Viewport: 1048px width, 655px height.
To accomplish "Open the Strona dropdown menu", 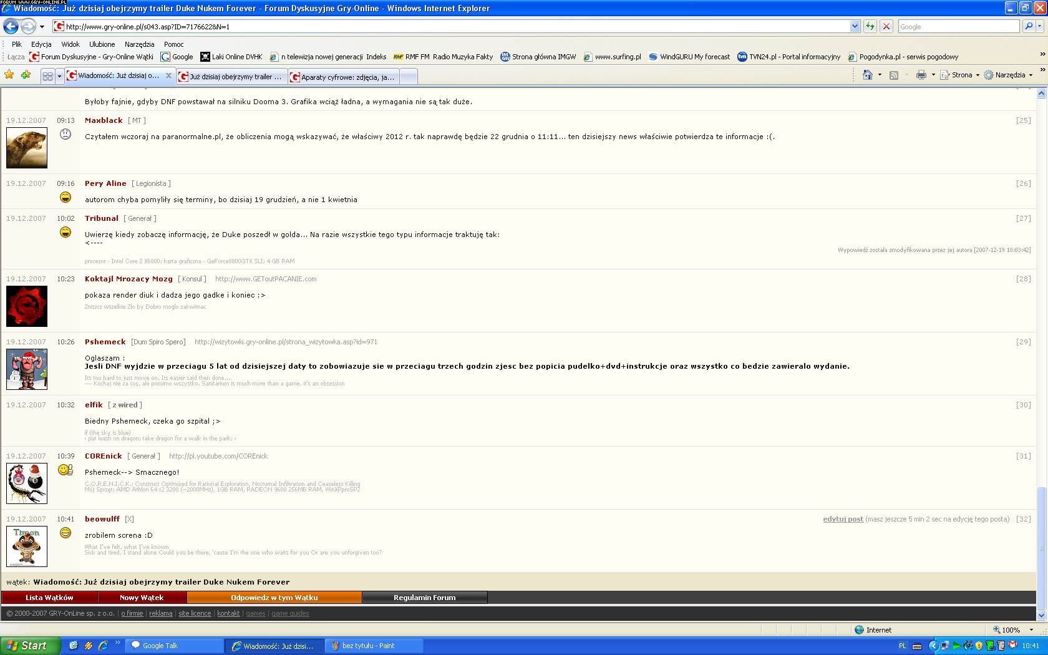I will 961,75.
